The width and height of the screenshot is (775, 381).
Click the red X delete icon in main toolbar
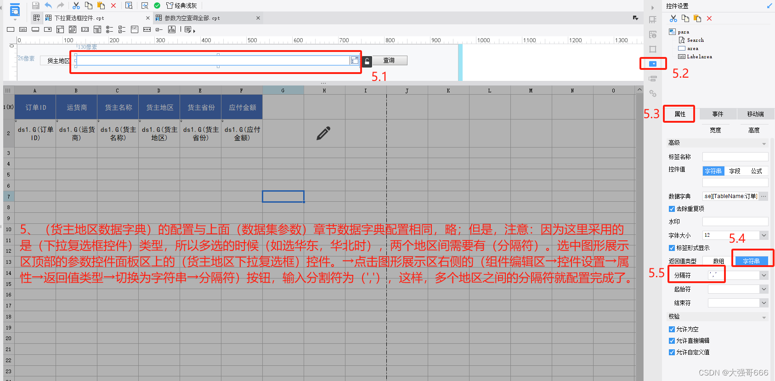coord(113,6)
